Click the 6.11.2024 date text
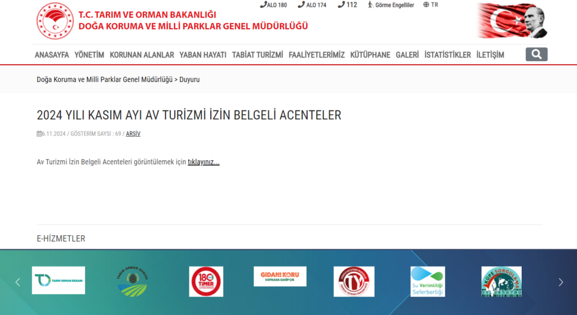This screenshot has width=577, height=315. [54, 134]
